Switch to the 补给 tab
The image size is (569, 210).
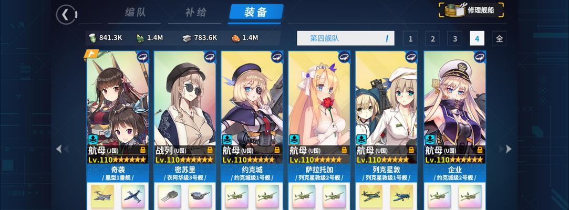(195, 12)
